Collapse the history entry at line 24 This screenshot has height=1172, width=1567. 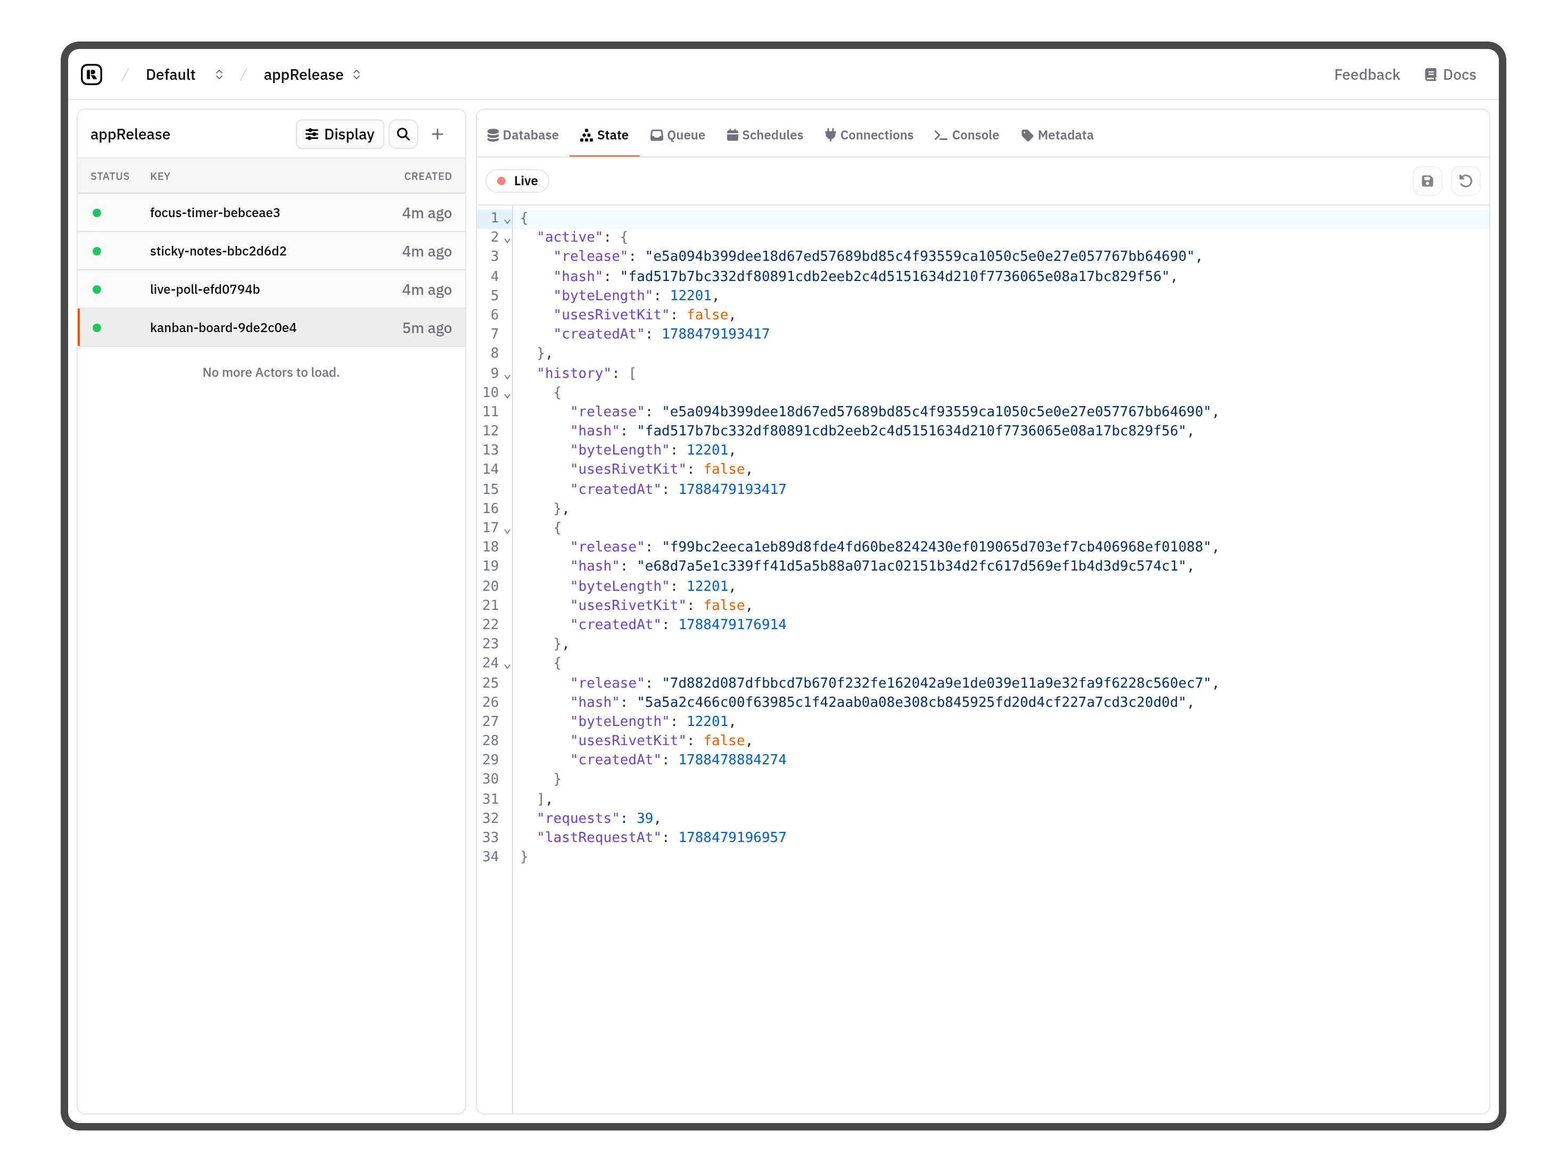click(507, 665)
